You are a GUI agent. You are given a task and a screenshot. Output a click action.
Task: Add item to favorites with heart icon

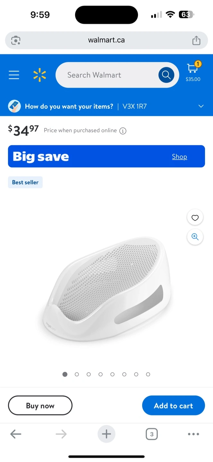[x=195, y=218]
